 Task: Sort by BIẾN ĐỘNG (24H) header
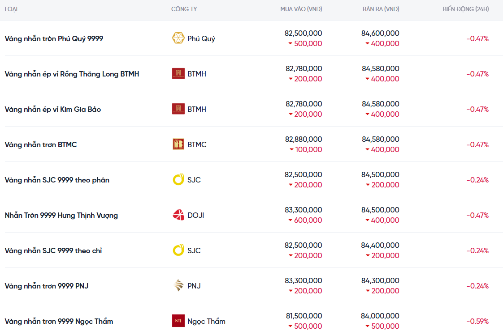tap(465, 9)
